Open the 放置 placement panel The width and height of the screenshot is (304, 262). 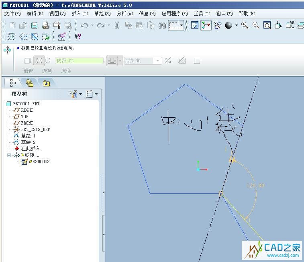[28, 71]
